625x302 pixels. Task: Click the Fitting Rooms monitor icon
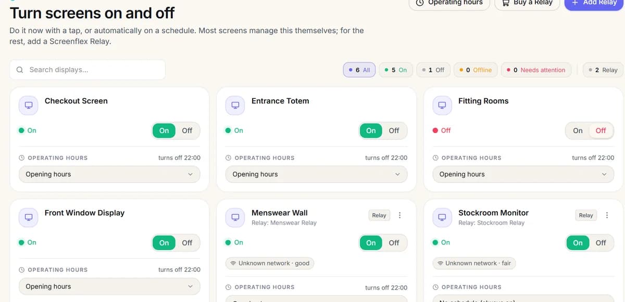(442, 105)
